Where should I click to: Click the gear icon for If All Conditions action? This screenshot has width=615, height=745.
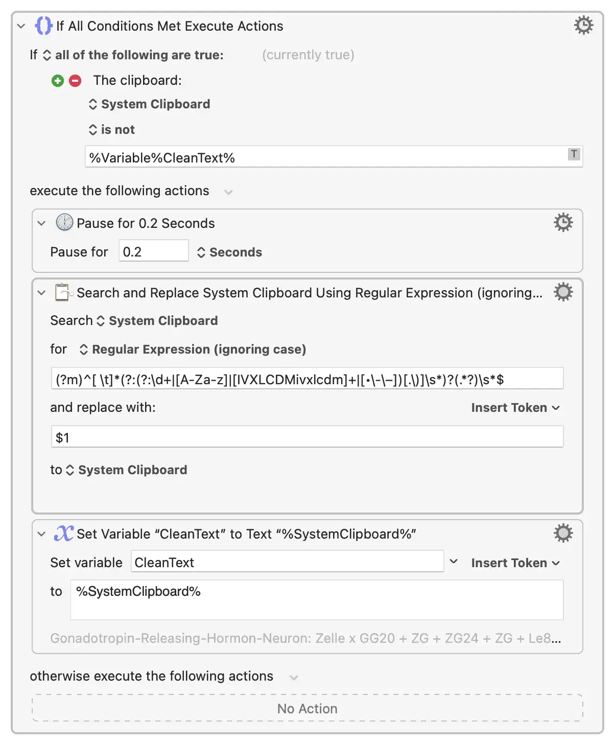[x=583, y=25]
